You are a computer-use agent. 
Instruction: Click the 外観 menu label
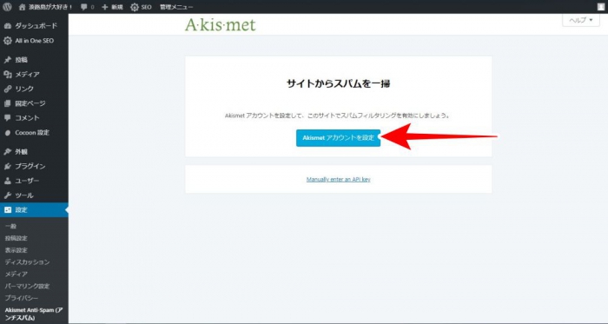click(22, 151)
